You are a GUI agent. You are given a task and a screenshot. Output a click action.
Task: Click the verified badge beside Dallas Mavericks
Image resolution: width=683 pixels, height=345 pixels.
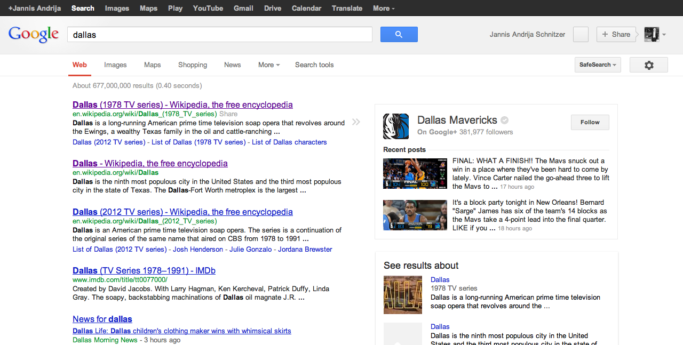[504, 120]
